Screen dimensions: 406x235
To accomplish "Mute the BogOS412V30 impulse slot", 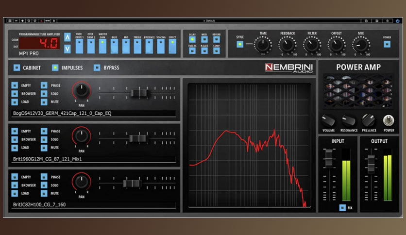I will tap(44, 101).
